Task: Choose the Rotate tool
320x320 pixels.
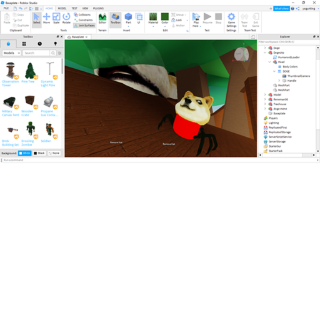Action: [66, 18]
